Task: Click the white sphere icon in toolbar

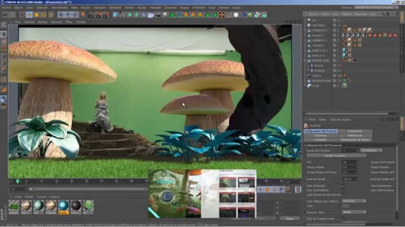Action: [236, 15]
